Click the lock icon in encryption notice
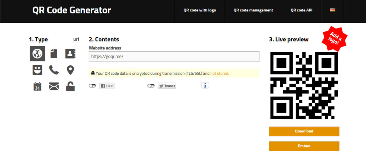This screenshot has height=159, width=366. click(x=93, y=73)
